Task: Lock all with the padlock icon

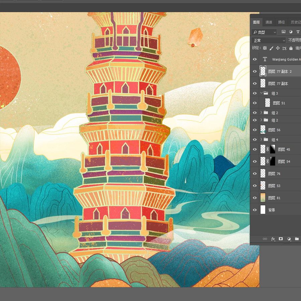Action: 291,48
